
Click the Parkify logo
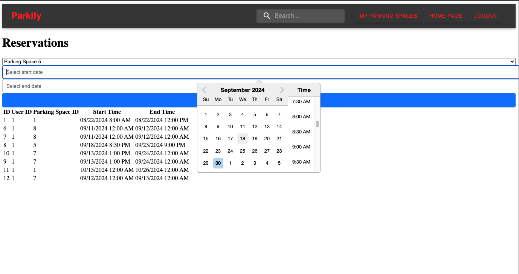click(26, 16)
